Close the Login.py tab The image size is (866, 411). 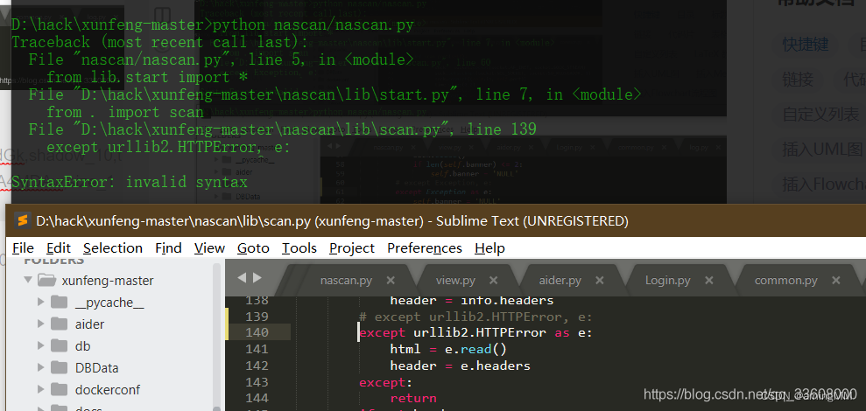pos(709,280)
